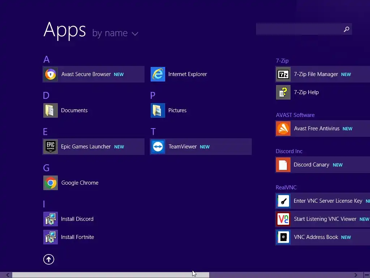Click the AVAST Software group heading
The image size is (370, 278).
pos(295,115)
